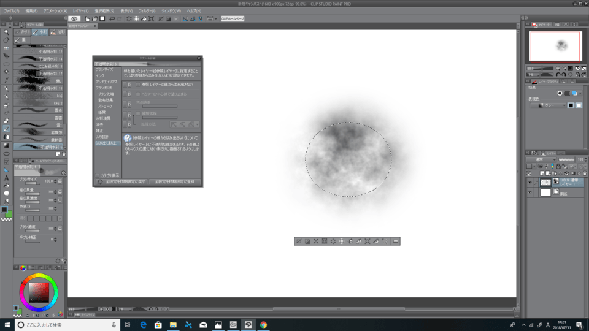The image size is (589, 331).
Task: Open the layer color effect dropdown arrow
Action: [580, 93]
